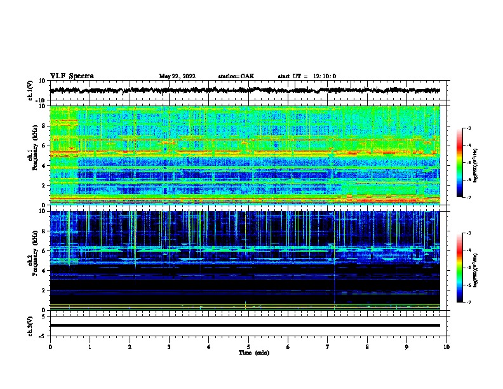Screen dimensions: 503x389
Task: Click the "8" kHz tick on ch.1 frequency axis
Action: tap(44, 126)
